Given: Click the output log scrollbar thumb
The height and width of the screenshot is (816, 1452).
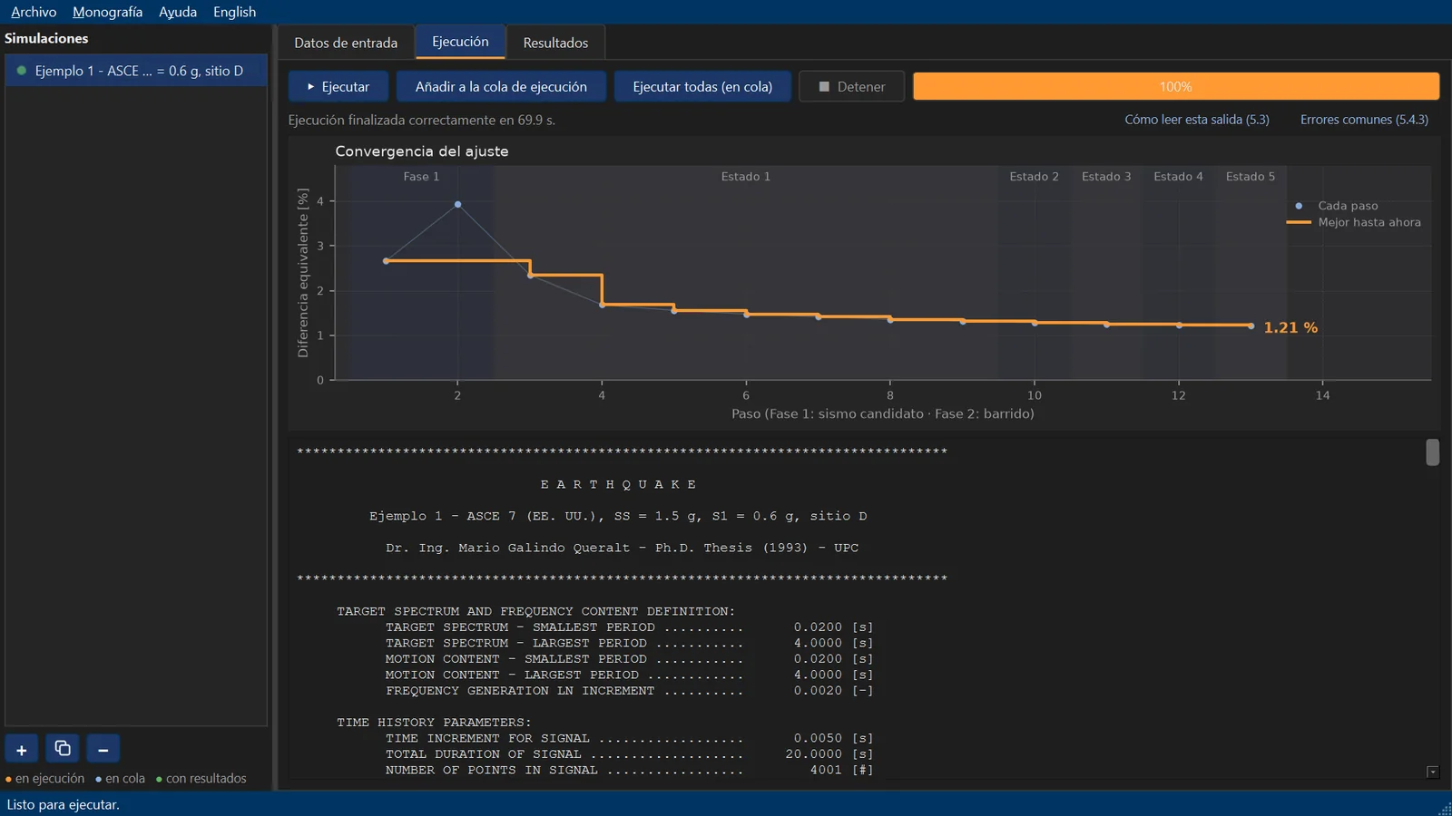Looking at the screenshot, I should (x=1432, y=452).
